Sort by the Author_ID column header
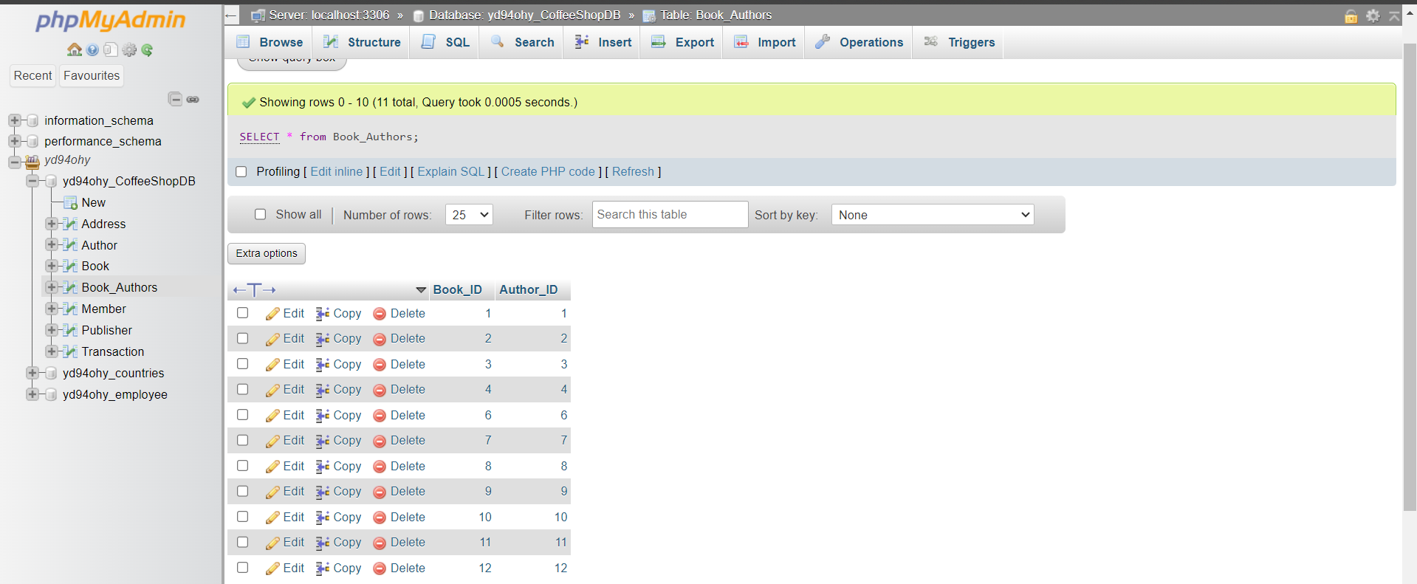Screen dimensions: 1417x584 click(529, 289)
